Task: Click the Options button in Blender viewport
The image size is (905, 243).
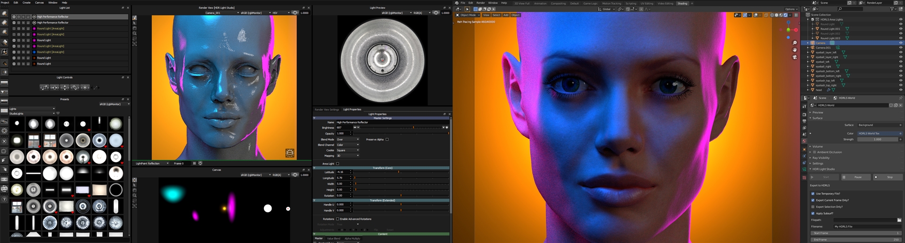Action: point(792,9)
